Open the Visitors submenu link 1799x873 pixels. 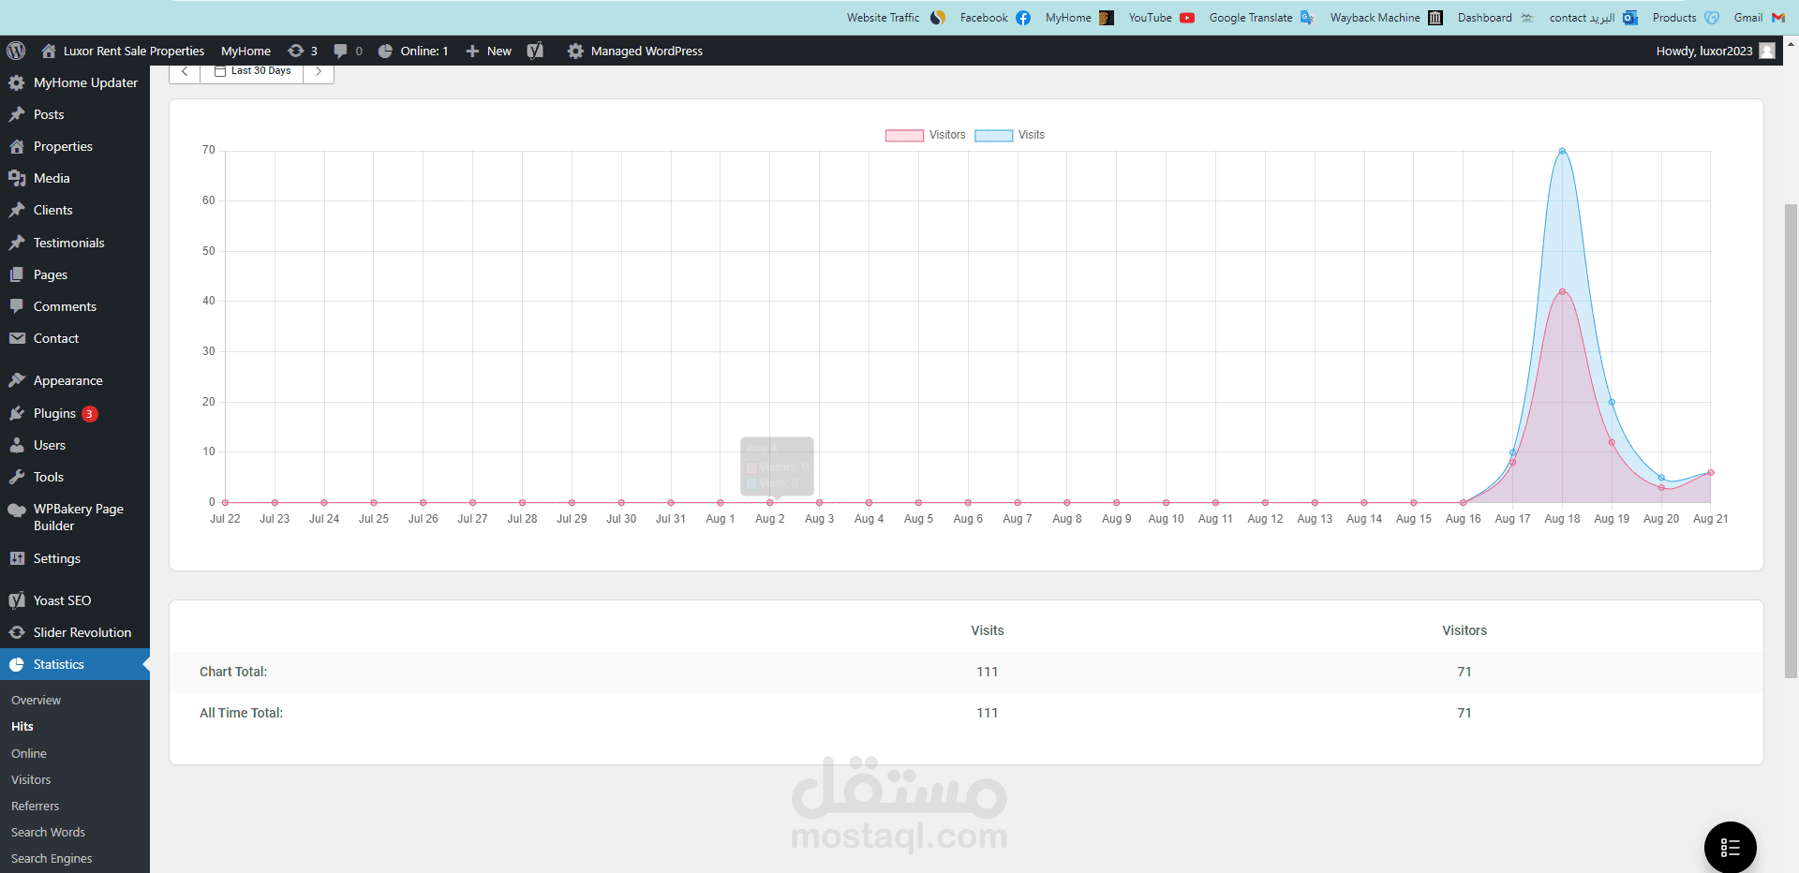click(x=31, y=779)
